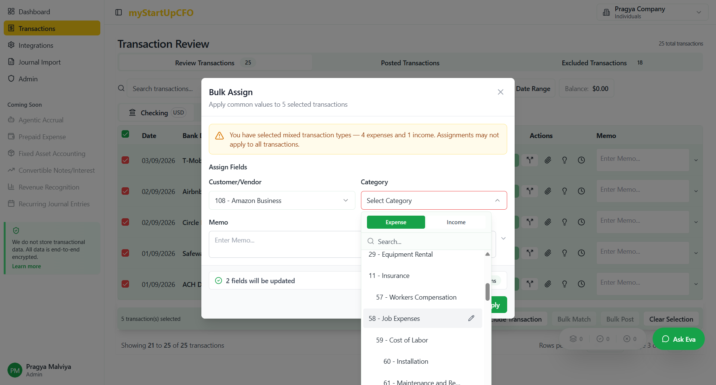Toggle the select-all header checkbox

coord(125,134)
